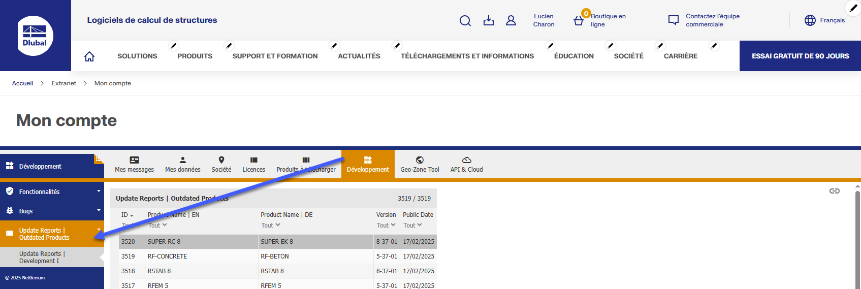The width and height of the screenshot is (861, 289).
Task: Click the page vertical scrollbar
Action: [x=857, y=239]
